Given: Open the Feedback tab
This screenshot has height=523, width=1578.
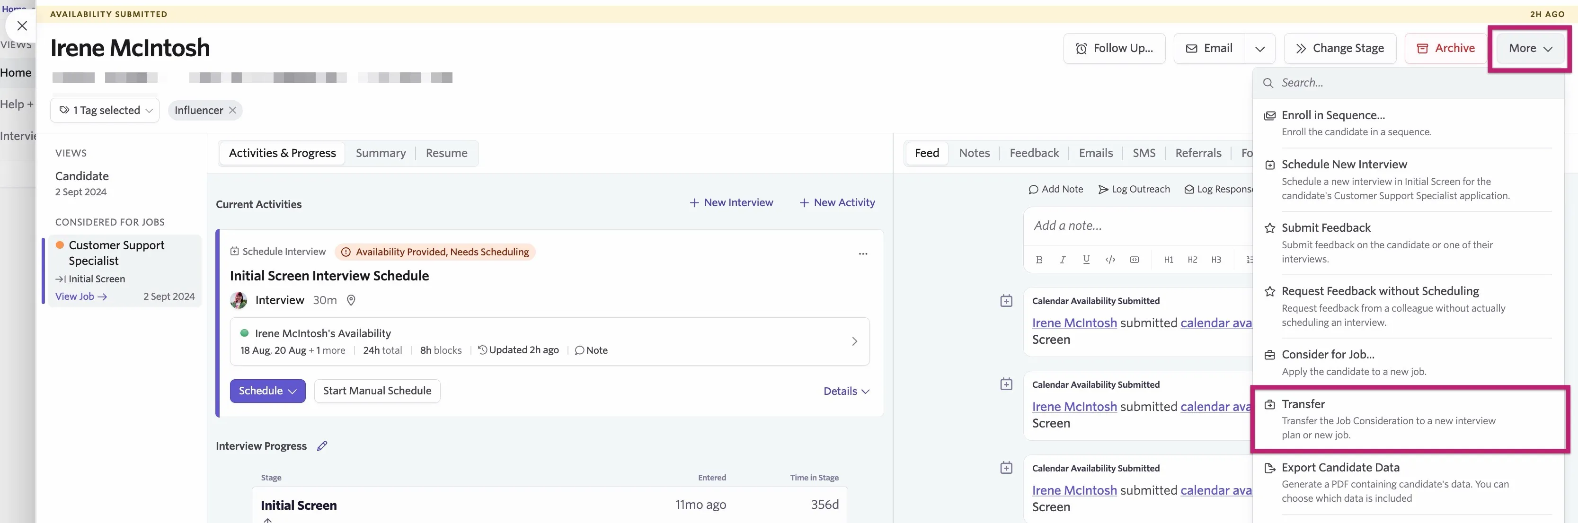Looking at the screenshot, I should pos(1034,153).
